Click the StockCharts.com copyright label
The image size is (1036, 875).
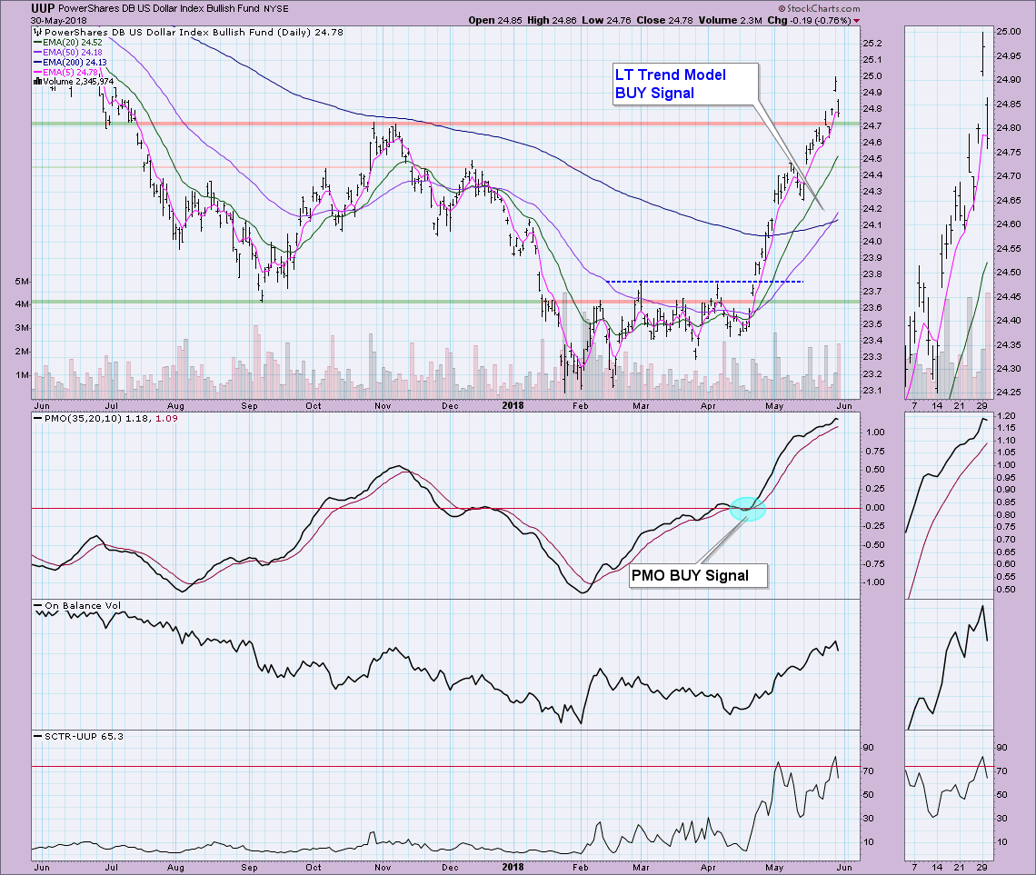click(x=820, y=8)
